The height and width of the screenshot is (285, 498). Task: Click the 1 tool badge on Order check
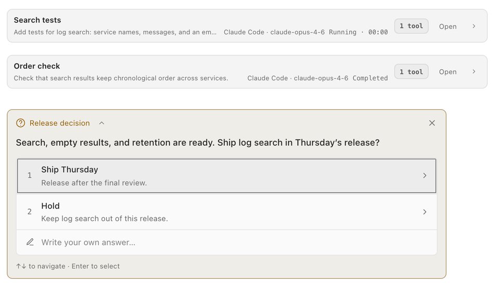[411, 72]
